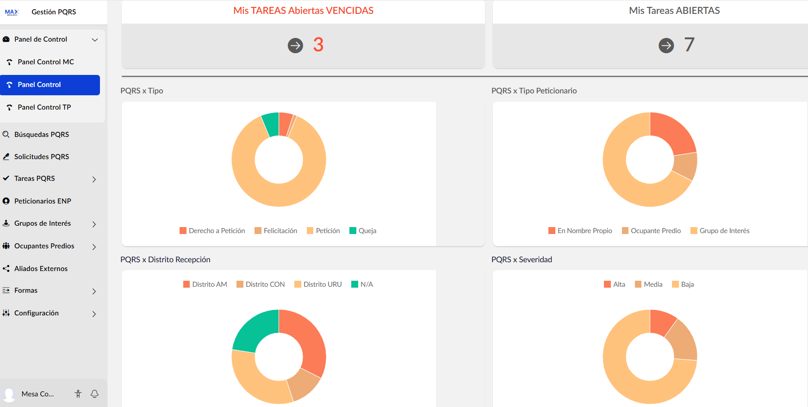This screenshot has height=407, width=808.
Task: Click the Aliados Externos share icon
Action: click(x=6, y=269)
